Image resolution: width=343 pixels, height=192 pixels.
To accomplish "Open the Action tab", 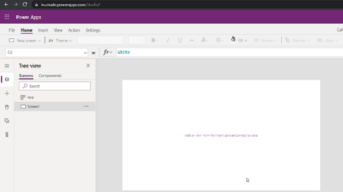I will (x=74, y=30).
